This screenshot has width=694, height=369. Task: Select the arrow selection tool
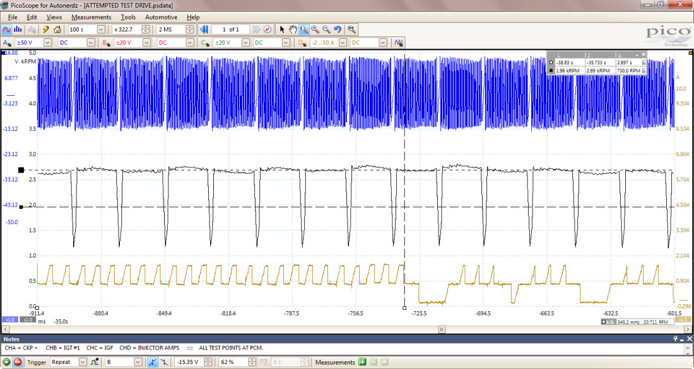coord(282,30)
